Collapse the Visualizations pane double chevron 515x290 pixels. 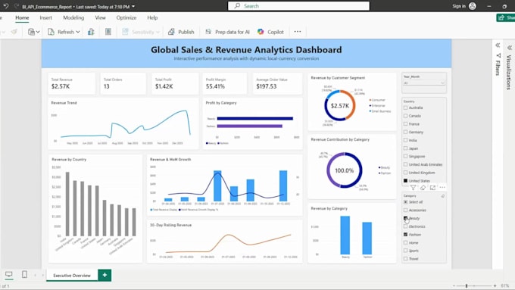[x=510, y=48]
